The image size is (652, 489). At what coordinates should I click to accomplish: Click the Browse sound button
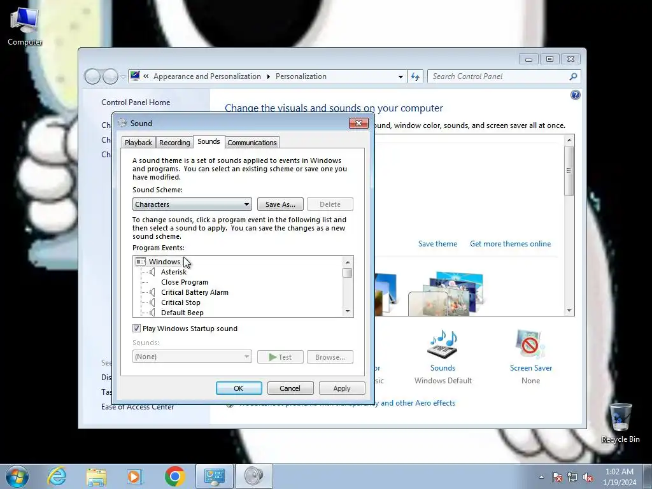point(330,357)
